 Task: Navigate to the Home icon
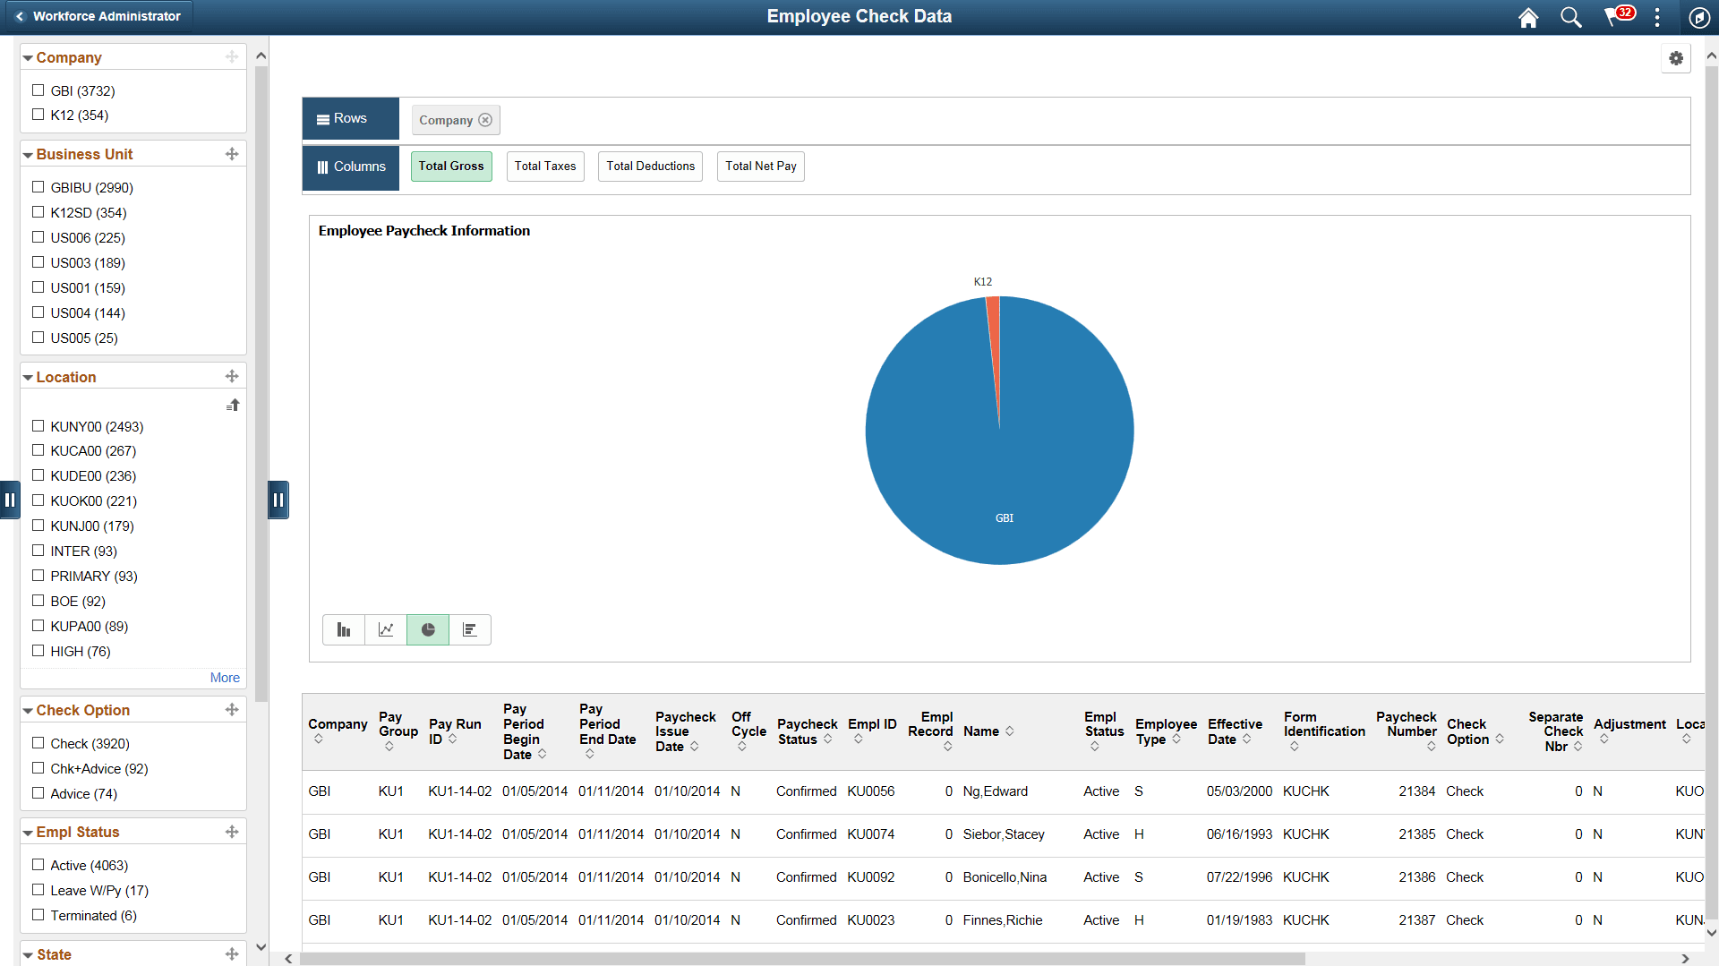point(1527,17)
